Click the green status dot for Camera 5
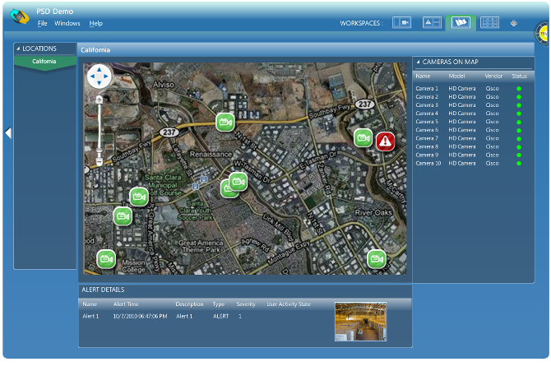 [x=519, y=122]
